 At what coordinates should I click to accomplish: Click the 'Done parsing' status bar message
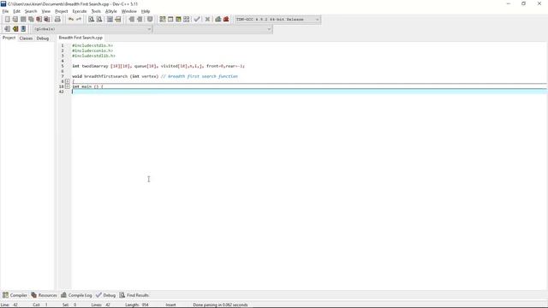pos(220,305)
